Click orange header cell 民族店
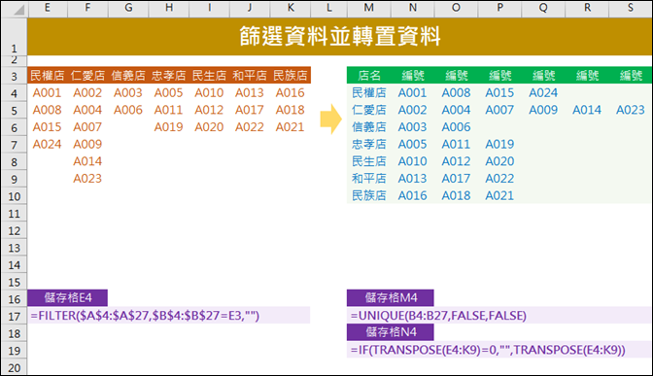653x376 pixels. [x=291, y=76]
